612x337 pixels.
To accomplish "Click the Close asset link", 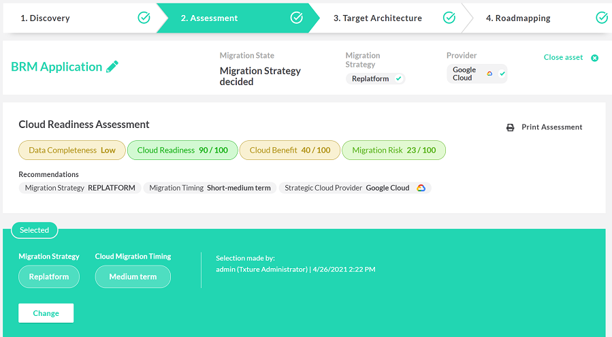I will pos(563,57).
